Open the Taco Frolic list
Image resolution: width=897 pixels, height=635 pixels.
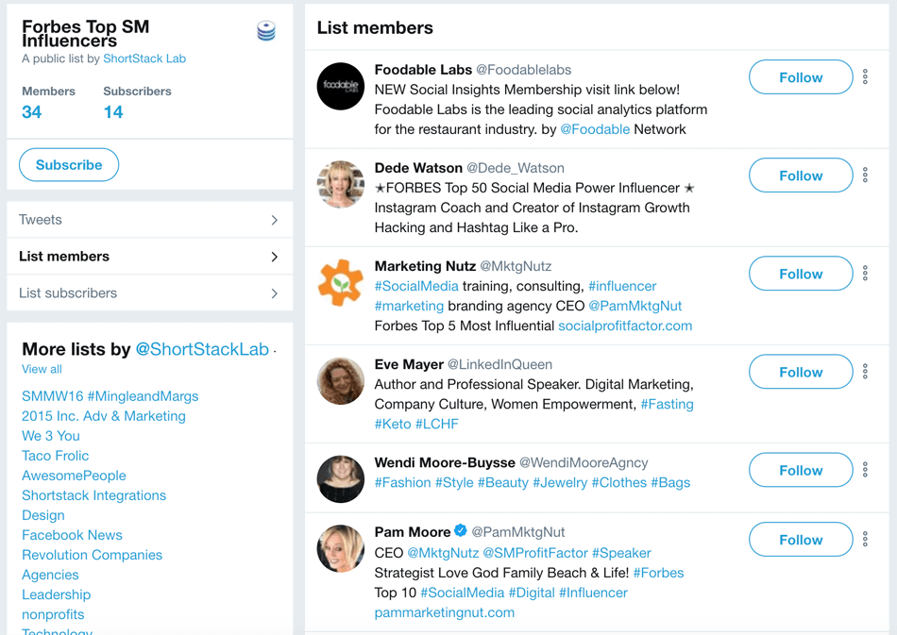(55, 456)
